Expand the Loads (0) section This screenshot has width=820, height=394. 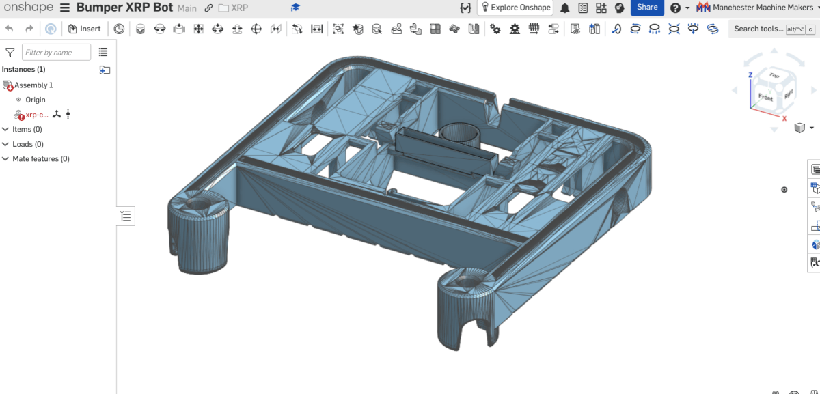pyautogui.click(x=28, y=144)
